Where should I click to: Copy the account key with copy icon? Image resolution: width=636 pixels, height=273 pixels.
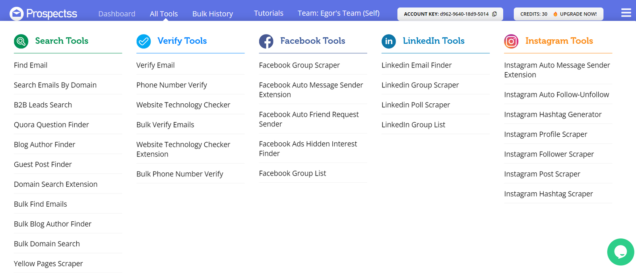494,14
